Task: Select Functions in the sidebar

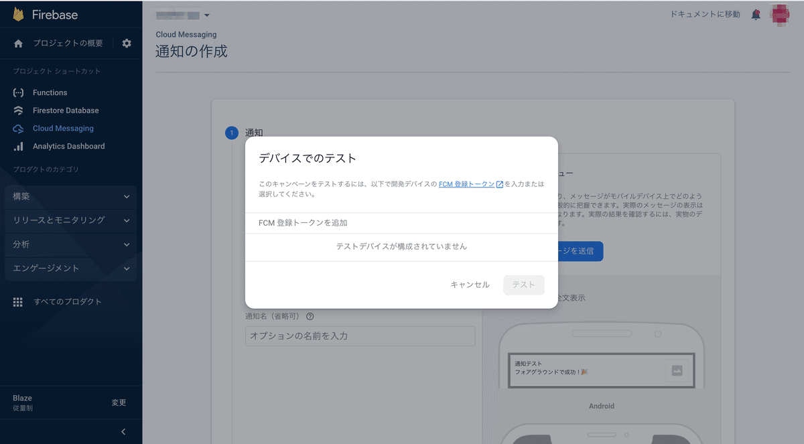Action: click(50, 92)
